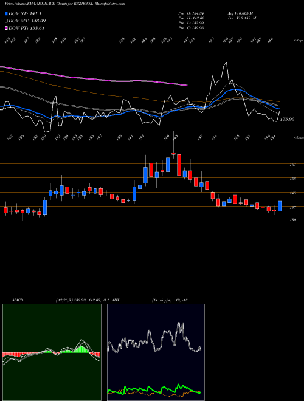Click the ADX '(14 day)' values text

tap(170, 300)
